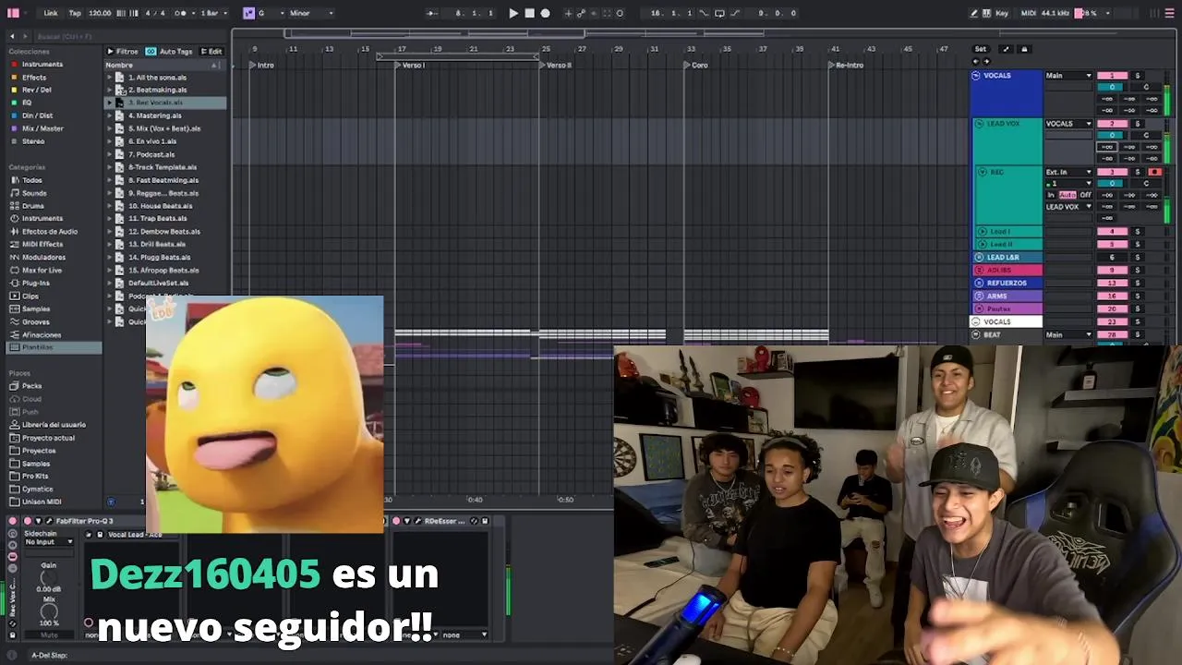Solo the REC track with S
The image size is (1182, 665).
pyautogui.click(x=1138, y=172)
